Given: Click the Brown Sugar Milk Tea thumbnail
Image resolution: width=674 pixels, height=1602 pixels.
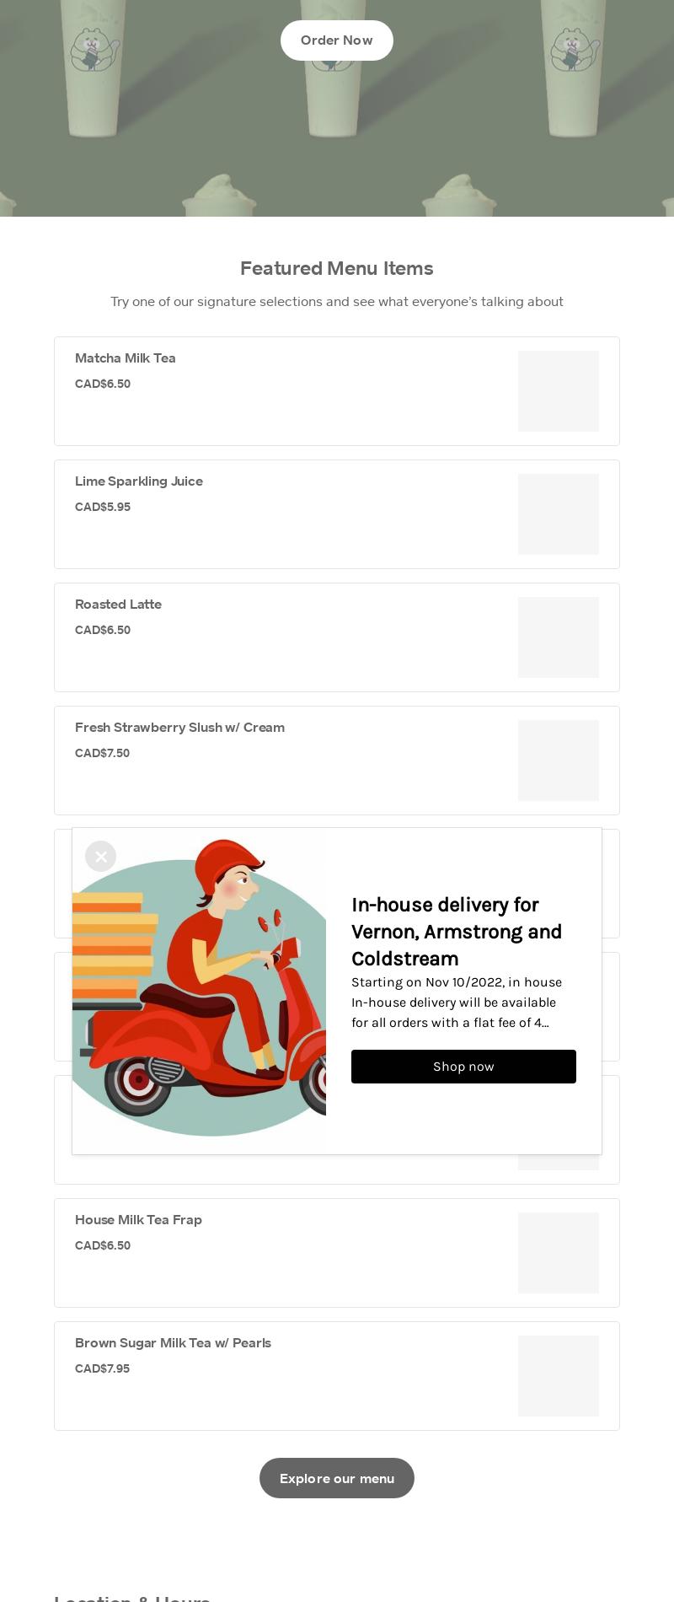Looking at the screenshot, I should [559, 1376].
